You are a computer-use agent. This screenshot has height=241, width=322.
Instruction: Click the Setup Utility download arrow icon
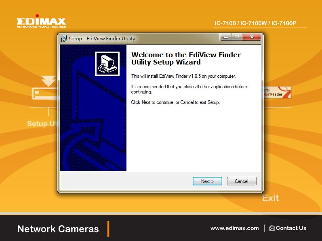click(x=48, y=81)
